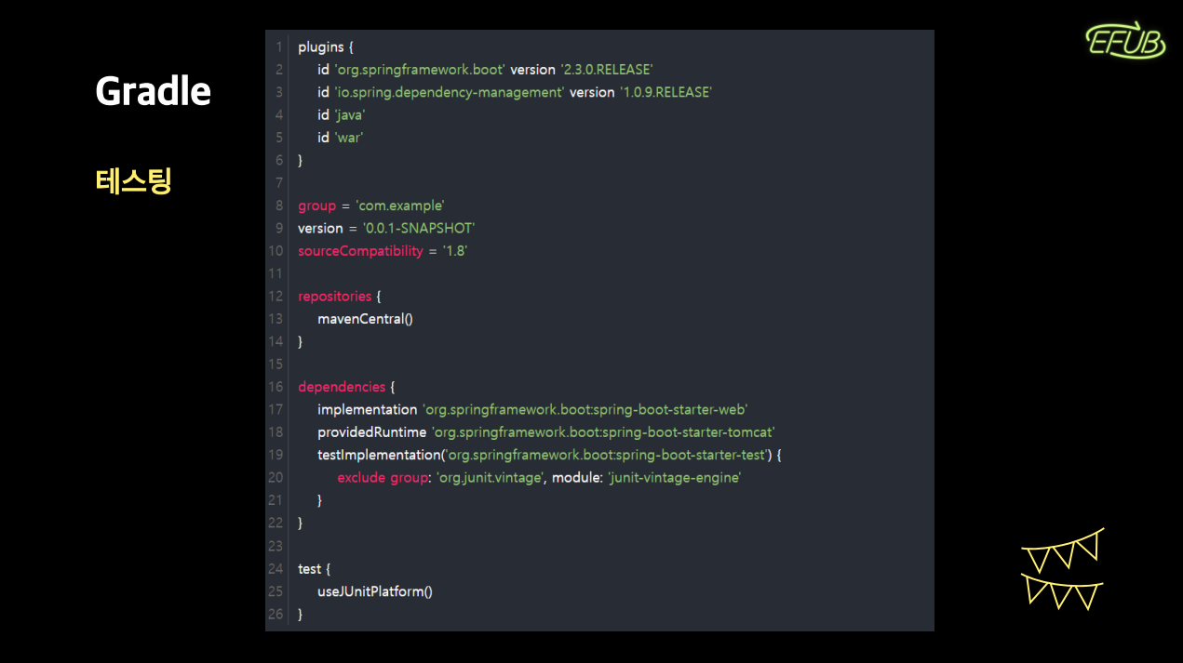Screen dimensions: 1183x663
Task: Click the EFUB logo
Action: click(1125, 41)
